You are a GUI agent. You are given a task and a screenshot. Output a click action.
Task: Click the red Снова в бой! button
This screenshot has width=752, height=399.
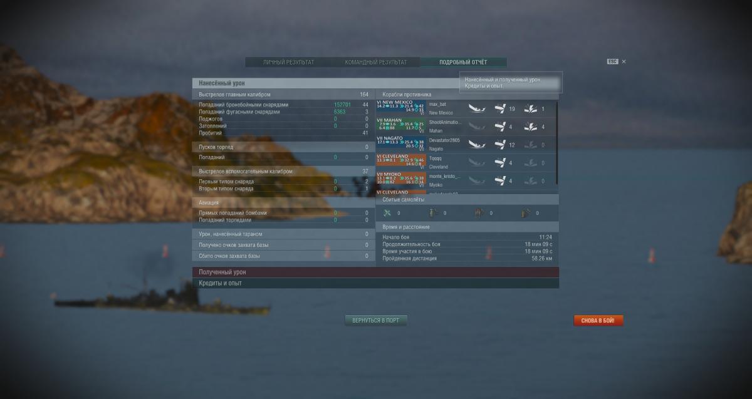point(598,321)
